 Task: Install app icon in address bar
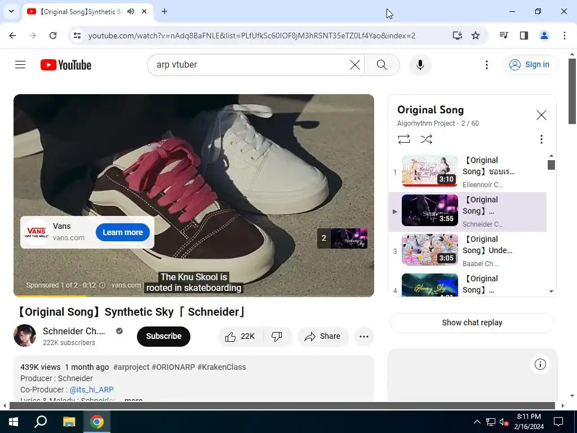click(x=457, y=36)
